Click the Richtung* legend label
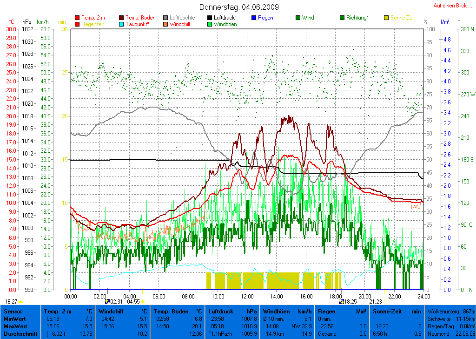This screenshot has width=476, height=339. click(x=357, y=18)
